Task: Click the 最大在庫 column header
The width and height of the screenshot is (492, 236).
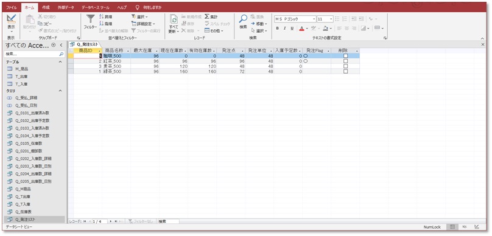Action: pos(145,50)
